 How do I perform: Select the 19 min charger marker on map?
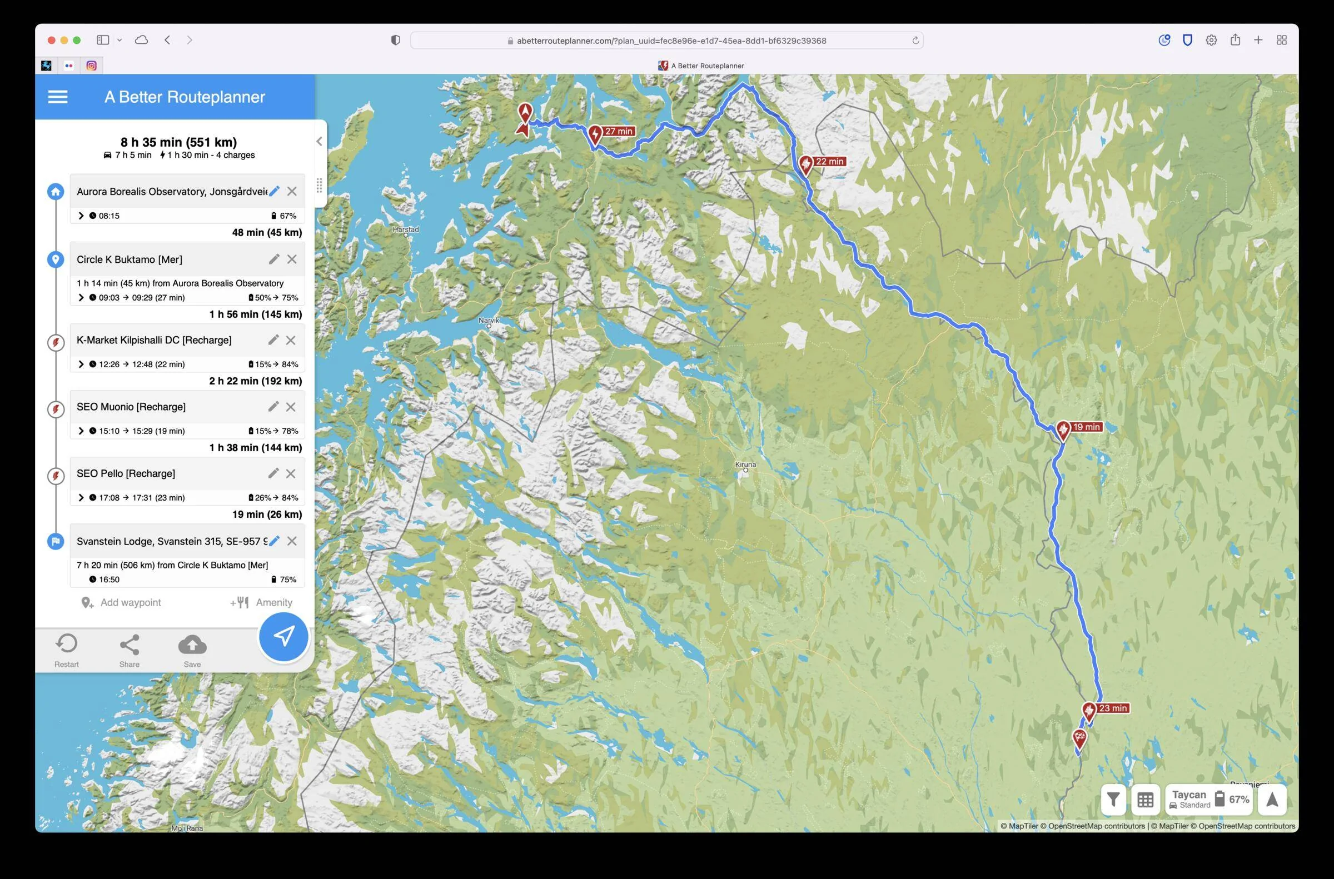[x=1063, y=430]
